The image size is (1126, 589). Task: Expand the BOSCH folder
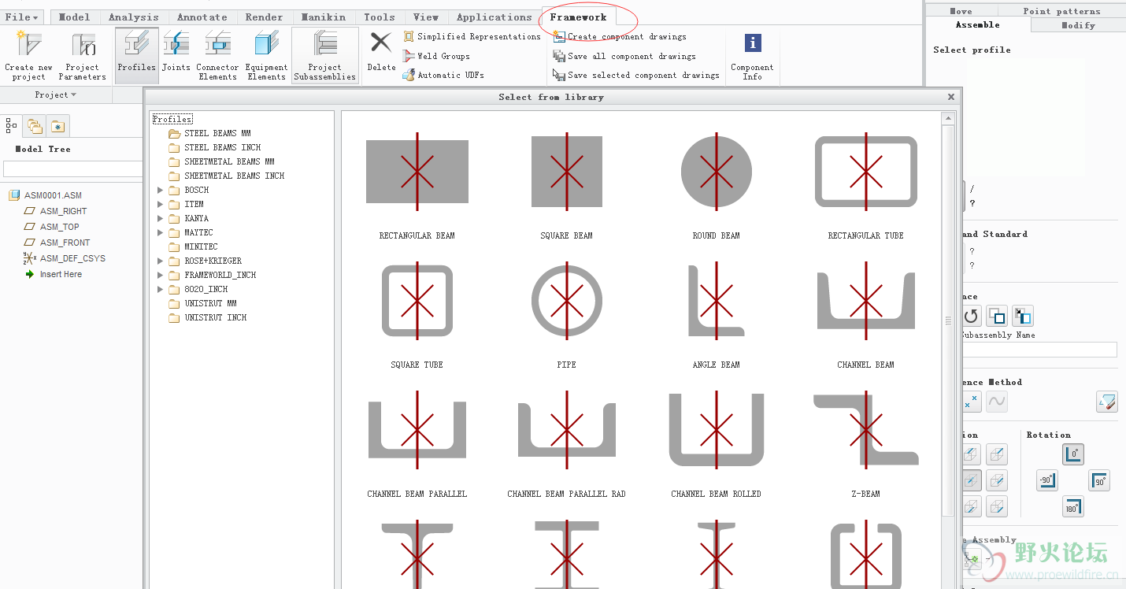point(161,190)
